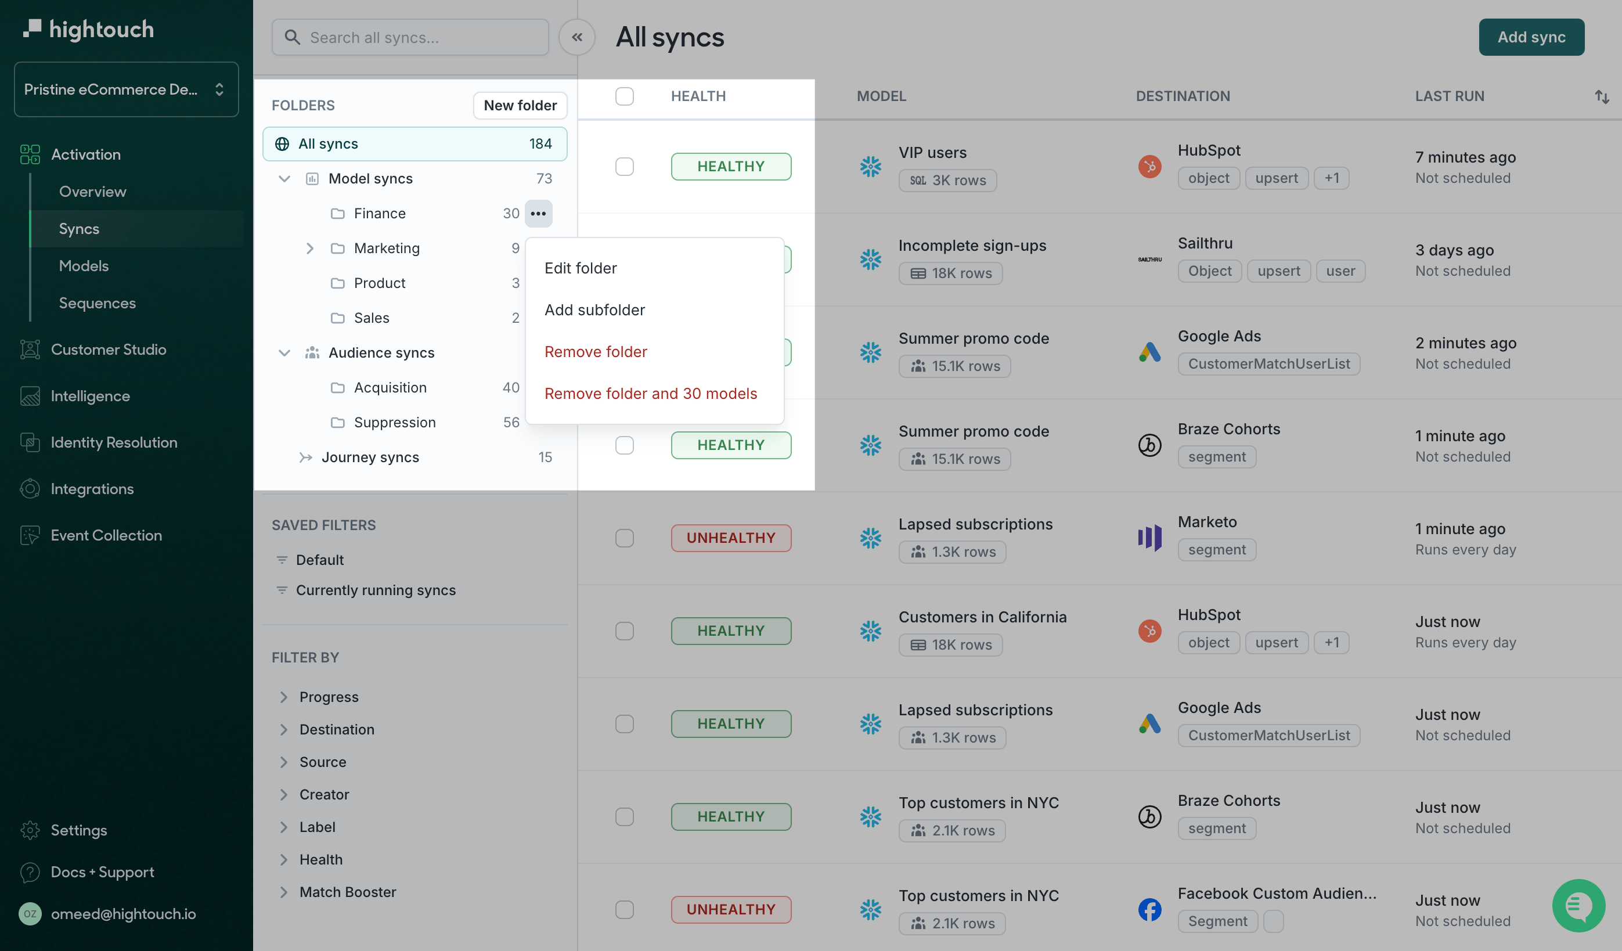Choose Edit folder from context menu
The width and height of the screenshot is (1622, 951).
654,268
